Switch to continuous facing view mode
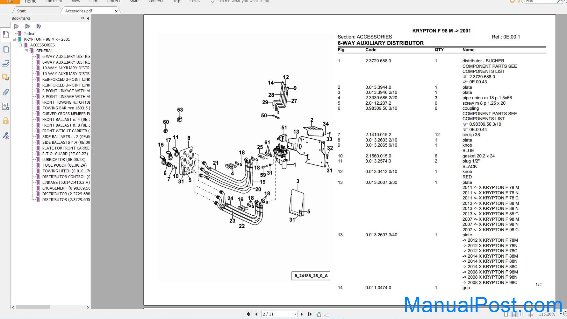The height and width of the screenshot is (319, 567). (x=531, y=314)
